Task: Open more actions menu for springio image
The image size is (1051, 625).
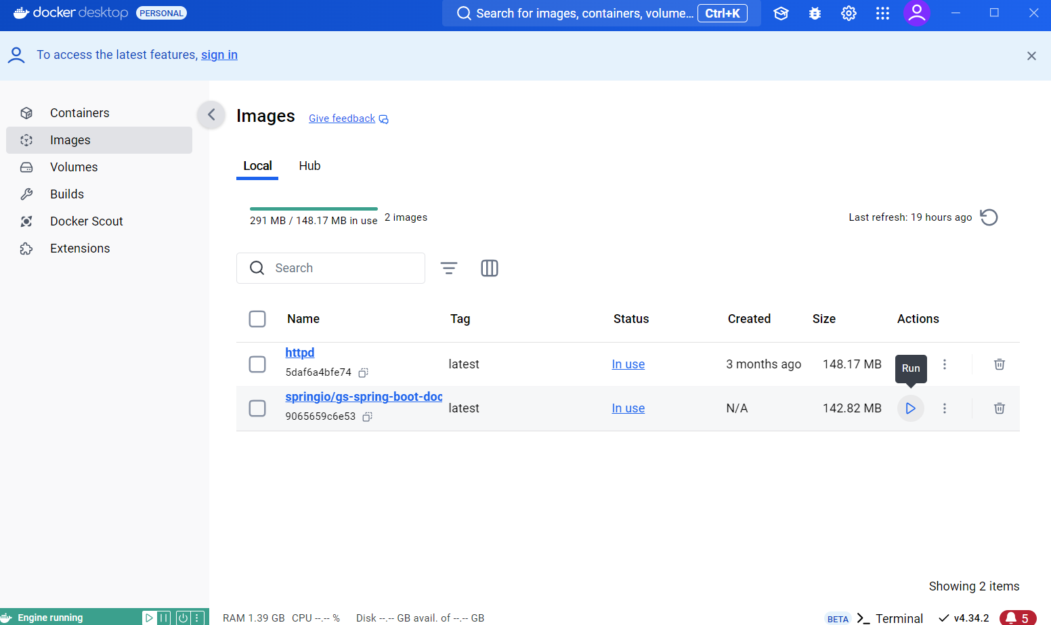Action: click(945, 408)
